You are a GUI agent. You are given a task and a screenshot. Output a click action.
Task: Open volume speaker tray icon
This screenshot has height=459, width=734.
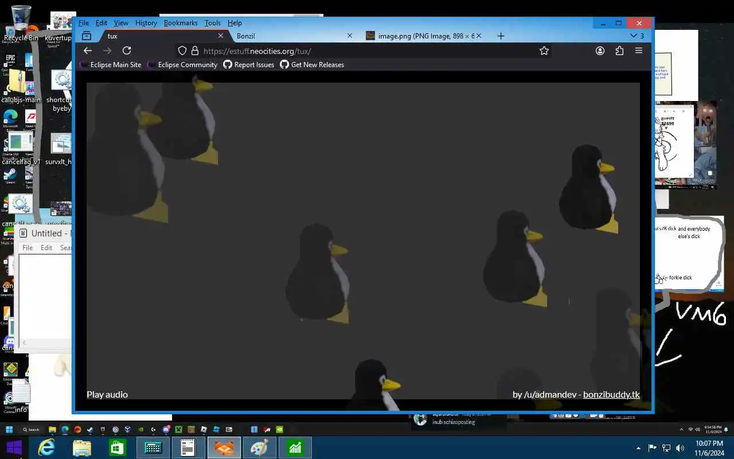click(680, 448)
